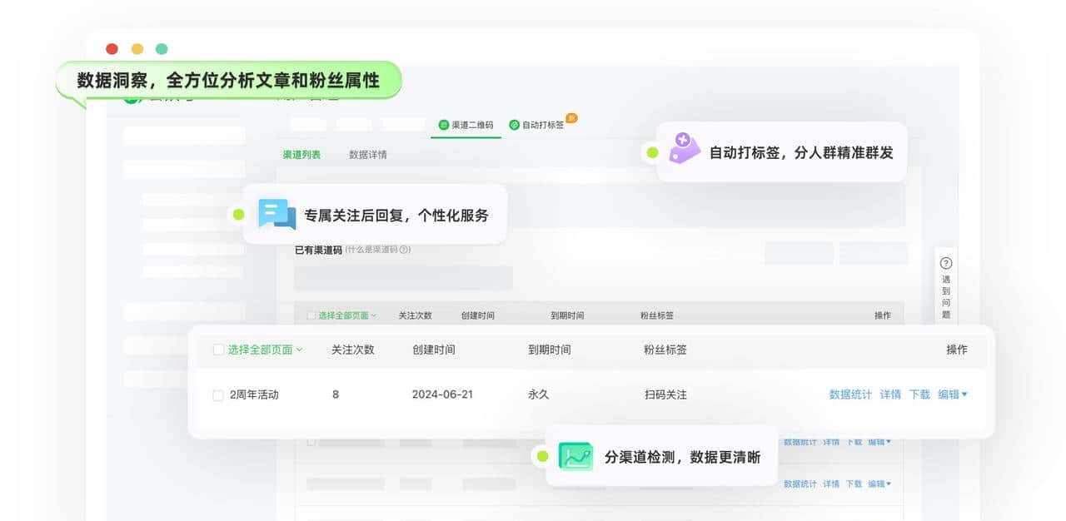Viewport: 1066px width, 521px height.
Task: Click the green dot bullet beside 自动打标签 card
Action: coord(652,152)
